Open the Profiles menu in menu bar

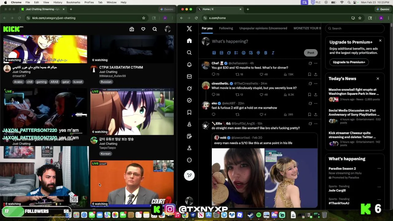pos(89,2)
